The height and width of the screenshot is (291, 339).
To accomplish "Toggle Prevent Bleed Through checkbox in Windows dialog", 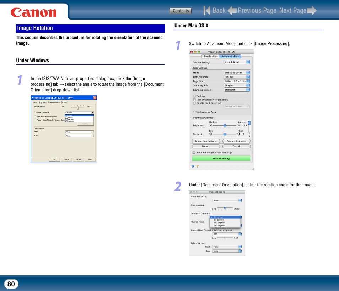I will pos(35,120).
